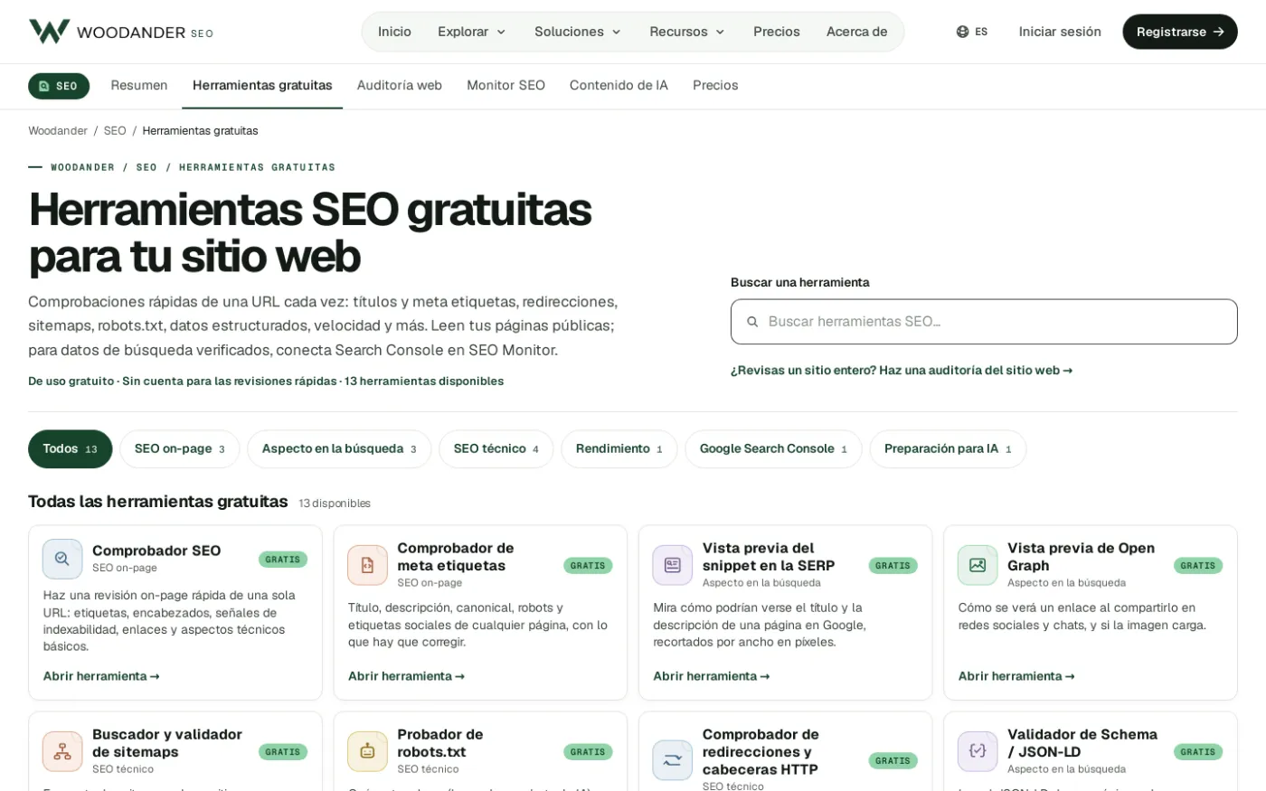Click GRATIS badge on Probador de robots.txt
This screenshot has width=1266, height=791.
click(x=588, y=752)
